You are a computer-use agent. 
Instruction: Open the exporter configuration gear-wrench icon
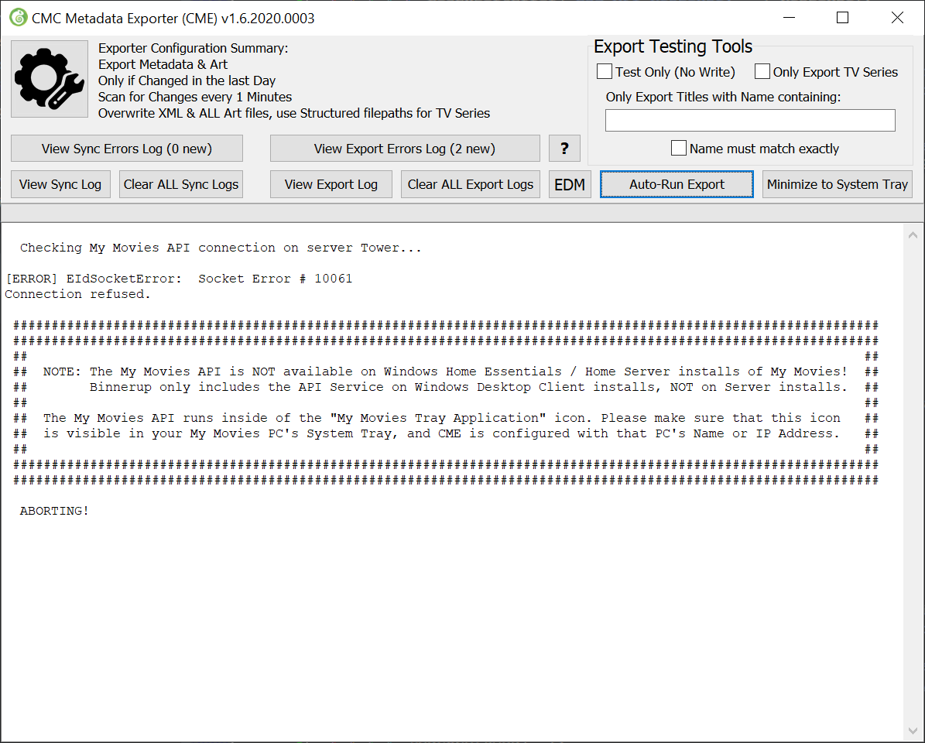pos(50,79)
